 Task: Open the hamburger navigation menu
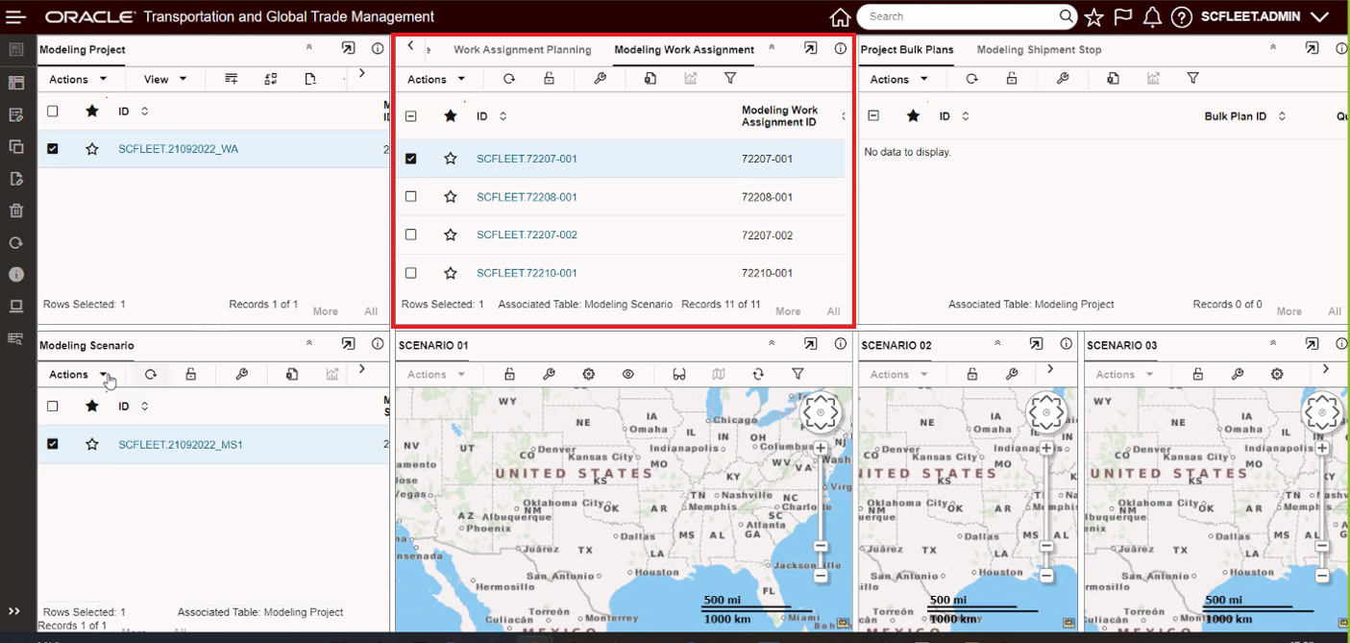(x=15, y=16)
